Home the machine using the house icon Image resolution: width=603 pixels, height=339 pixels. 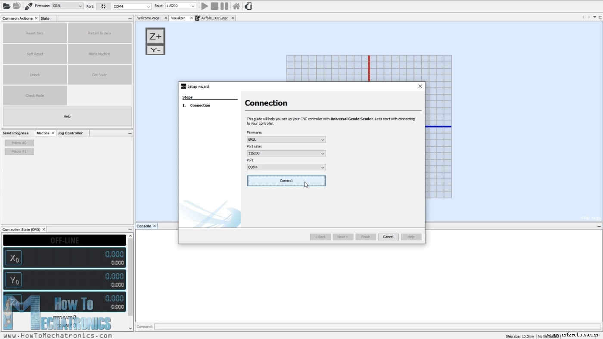click(236, 6)
